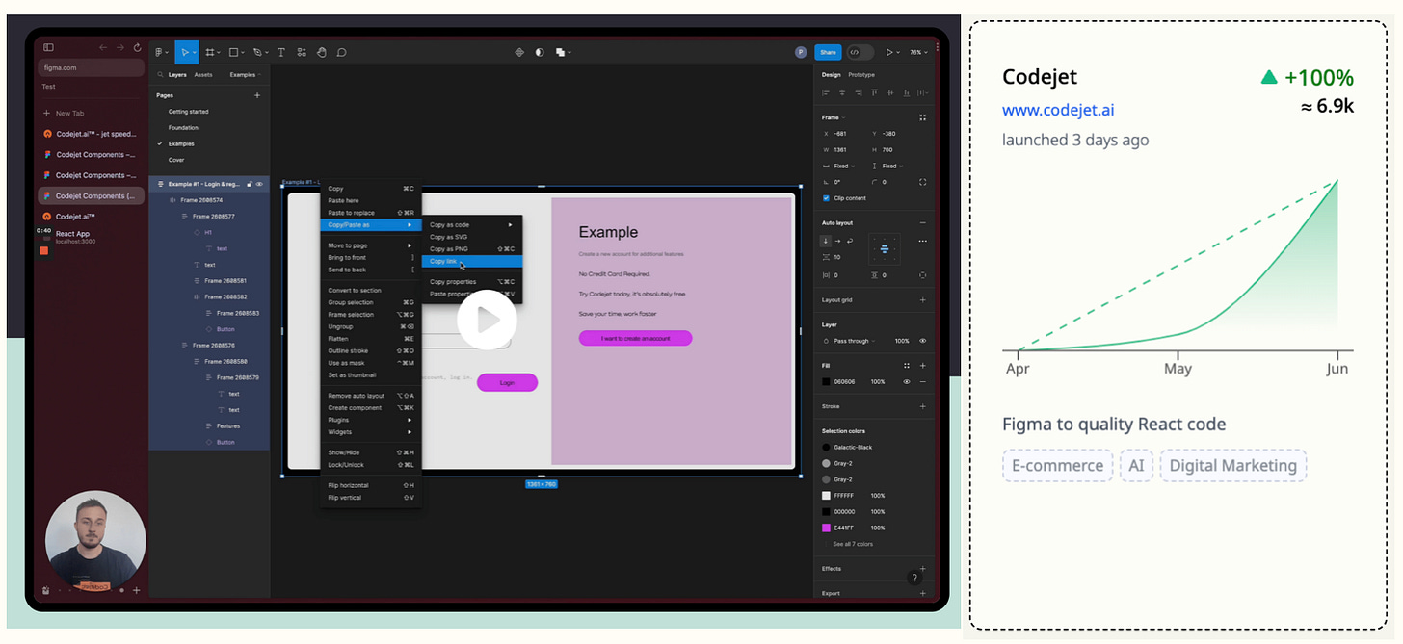Screen dimensions: 1403x644
Task: Click the Present play icon
Action: [x=889, y=52]
